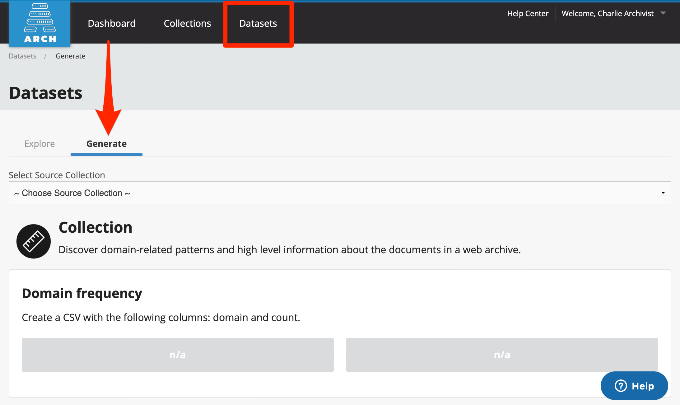Click the Datasets page heading
Screen dimensions: 680x405
pyautogui.click(x=45, y=92)
